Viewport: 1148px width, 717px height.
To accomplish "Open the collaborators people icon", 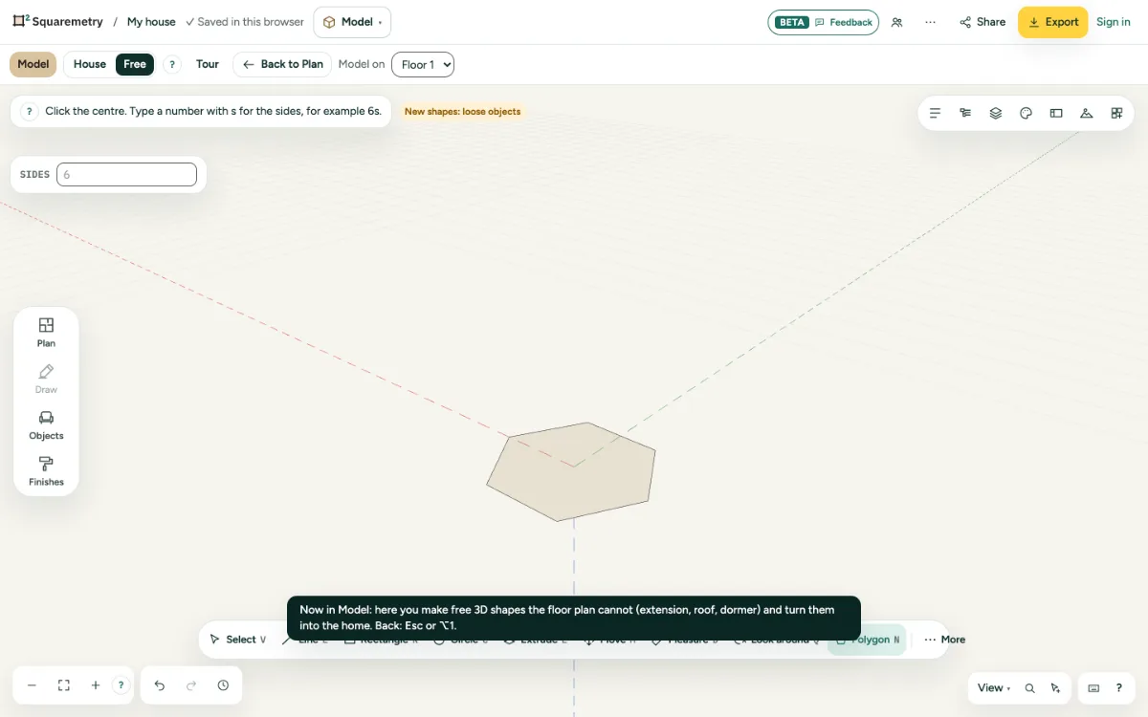I will coord(896,22).
